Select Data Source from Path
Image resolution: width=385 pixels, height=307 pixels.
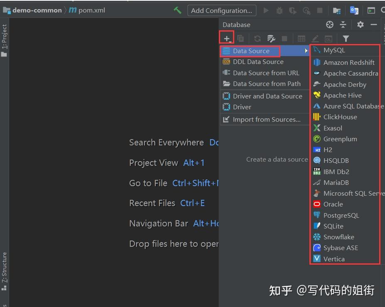pos(265,84)
